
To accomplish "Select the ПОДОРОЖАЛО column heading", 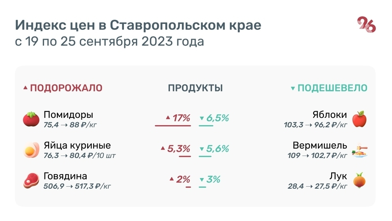I will (66, 88).
